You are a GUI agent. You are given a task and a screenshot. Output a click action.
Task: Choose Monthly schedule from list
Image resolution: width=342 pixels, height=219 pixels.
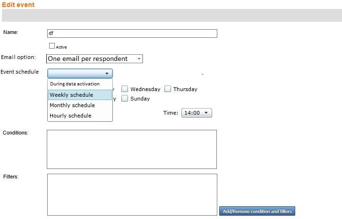pos(80,105)
